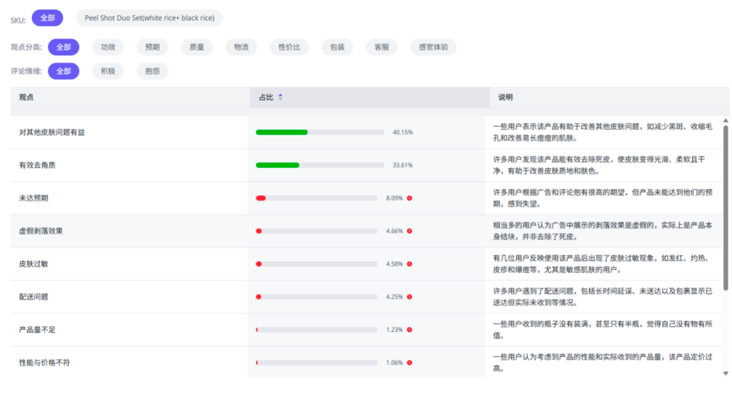Filter comment sentiment by 抱怨
732x395 pixels.
tap(152, 71)
